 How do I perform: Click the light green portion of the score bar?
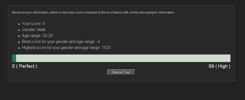click(123, 58)
